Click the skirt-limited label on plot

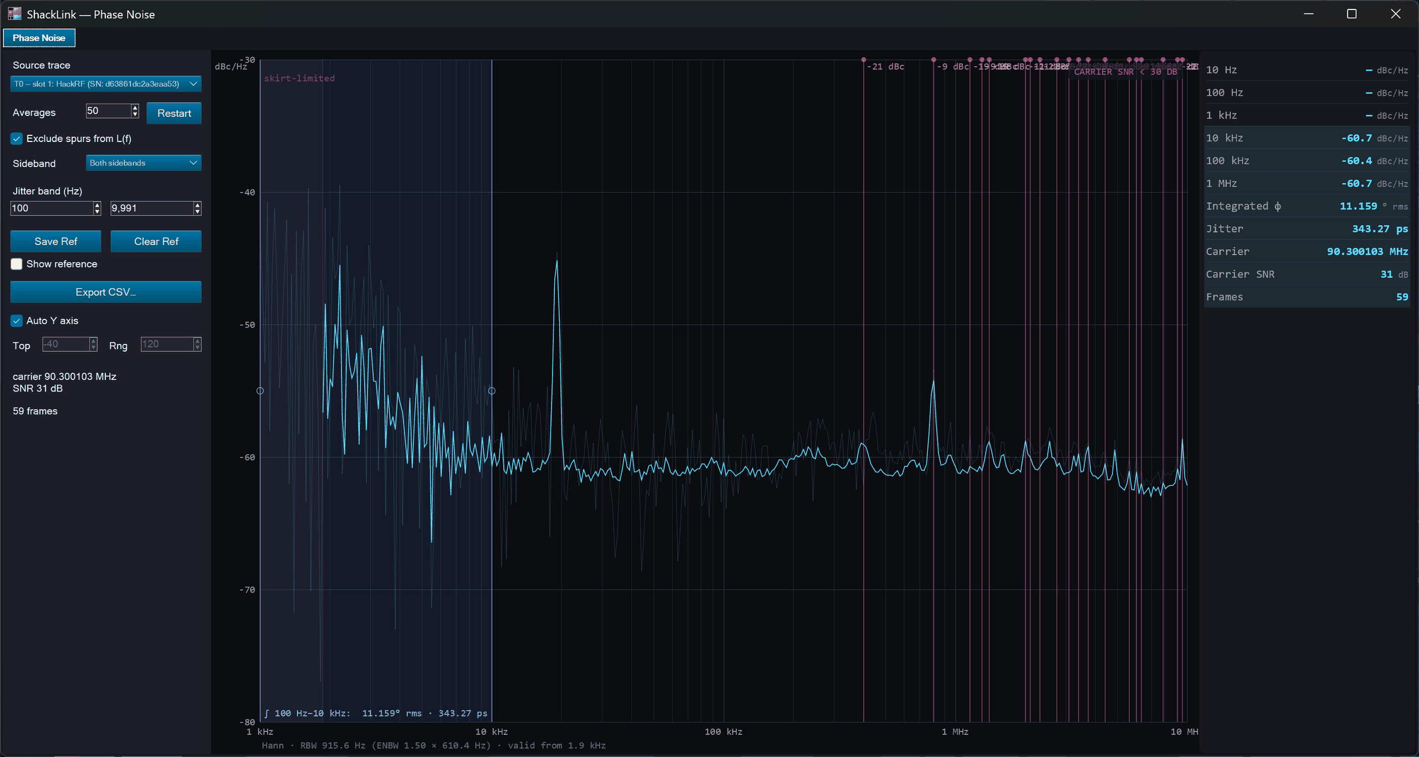point(299,78)
